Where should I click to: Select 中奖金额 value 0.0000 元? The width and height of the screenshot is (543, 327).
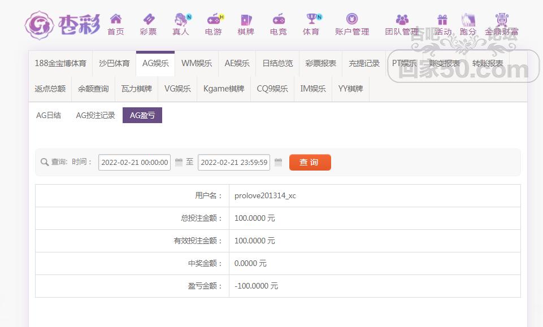point(250,263)
